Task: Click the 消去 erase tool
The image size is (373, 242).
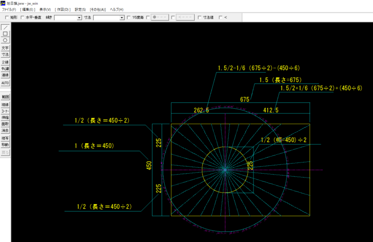Action: (x=5, y=130)
